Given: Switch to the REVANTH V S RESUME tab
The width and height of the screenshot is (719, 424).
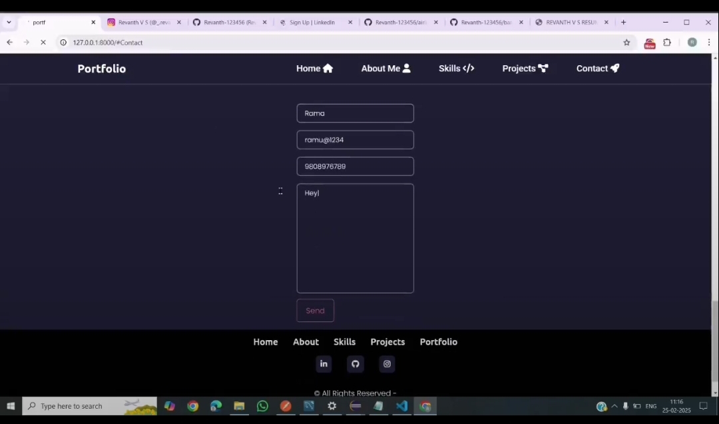Looking at the screenshot, I should click(569, 22).
